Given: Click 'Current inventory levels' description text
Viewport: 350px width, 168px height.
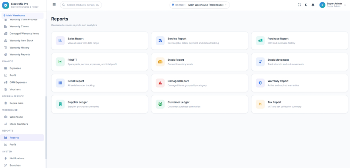Looking at the screenshot, I should (x=180, y=64).
